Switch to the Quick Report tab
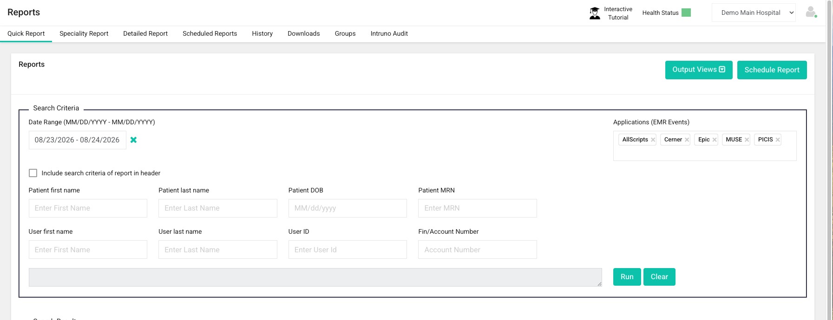Viewport: 833px width, 320px height. coord(26,33)
